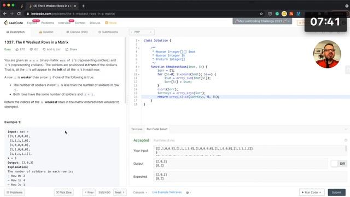Share the problem
The image size is (350, 197).
pos(71,49)
